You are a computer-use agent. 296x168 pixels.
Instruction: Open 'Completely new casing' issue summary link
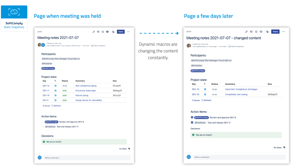[x=236, y=94]
